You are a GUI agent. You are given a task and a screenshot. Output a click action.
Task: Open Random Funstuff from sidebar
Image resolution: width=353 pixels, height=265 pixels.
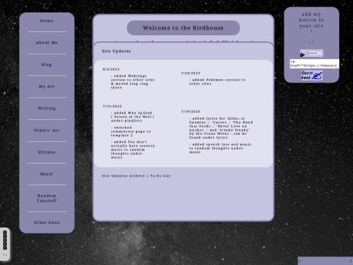point(47,198)
